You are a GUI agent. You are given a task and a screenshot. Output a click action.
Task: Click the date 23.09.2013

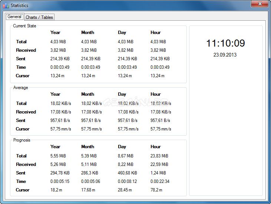click(225, 55)
